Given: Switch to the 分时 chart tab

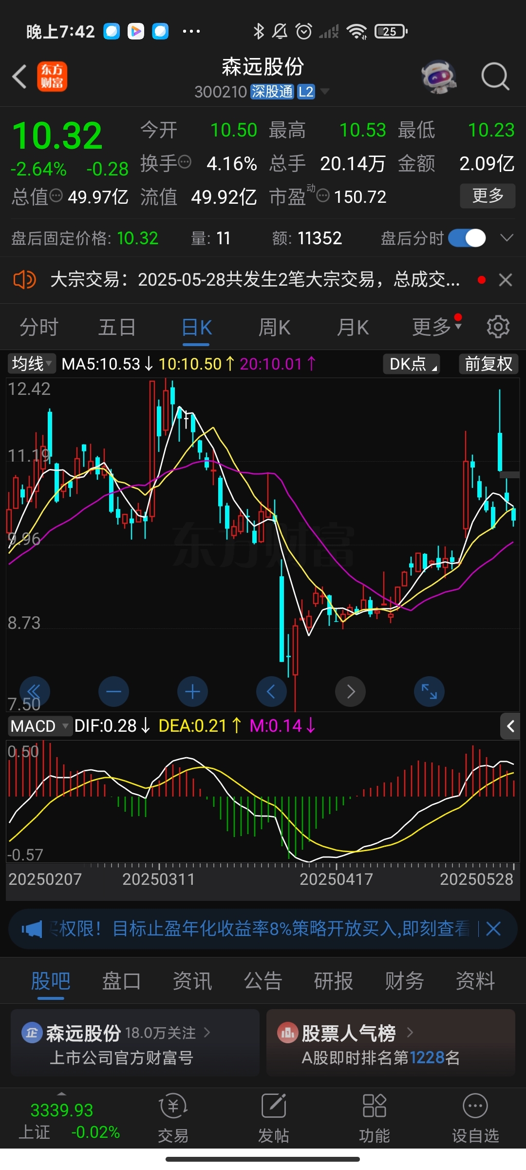Looking at the screenshot, I should pos(39,327).
